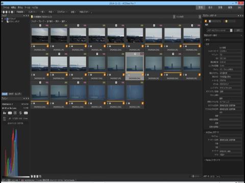Image resolution: width=245 pixels, height=183 pixels.
Task: Click the fourth icon in bottom thumbnail toolbar
Action: (x=40, y=176)
